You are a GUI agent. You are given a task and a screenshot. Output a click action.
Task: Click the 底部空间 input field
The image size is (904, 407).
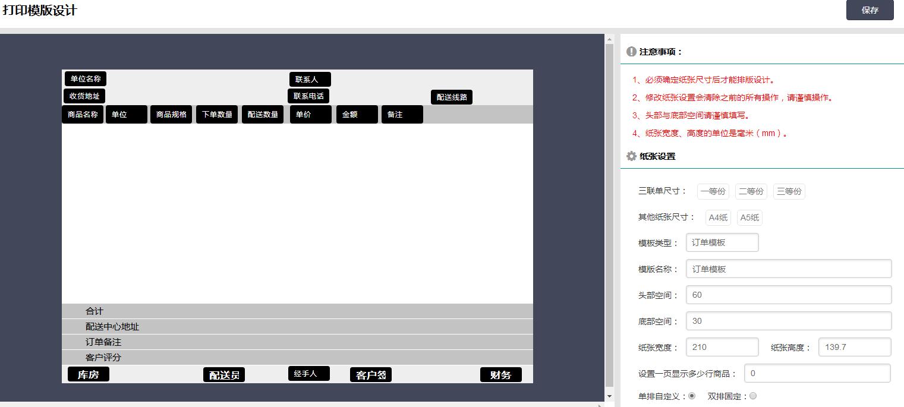click(x=788, y=321)
